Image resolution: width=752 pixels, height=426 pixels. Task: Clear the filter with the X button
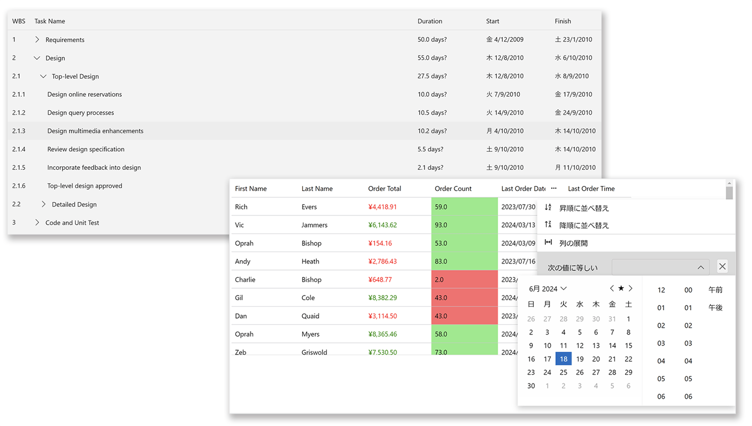pyautogui.click(x=722, y=267)
